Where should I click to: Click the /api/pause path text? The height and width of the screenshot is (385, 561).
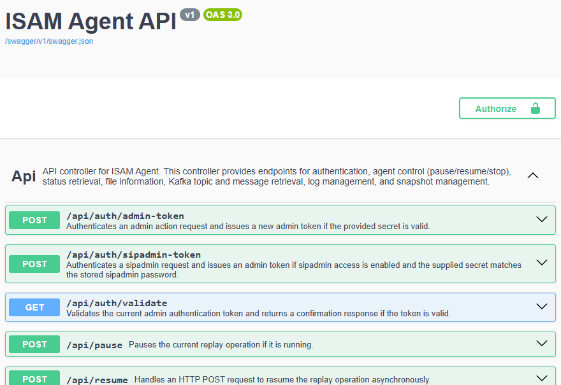tap(94, 345)
